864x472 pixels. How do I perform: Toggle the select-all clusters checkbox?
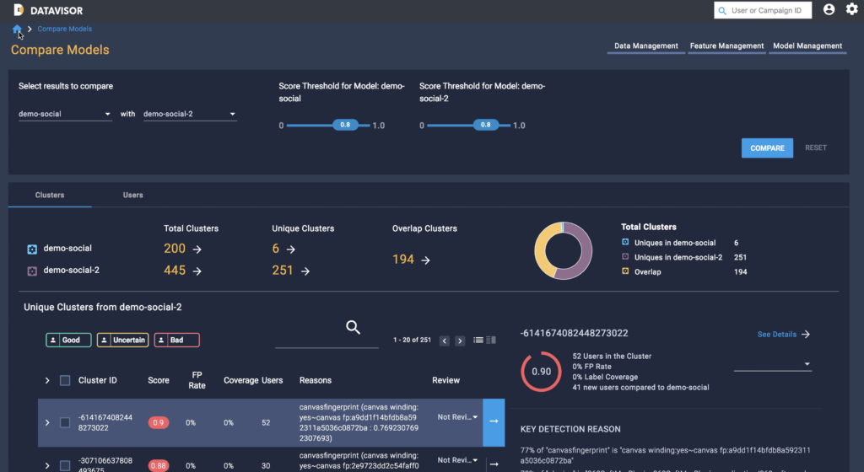coord(65,380)
